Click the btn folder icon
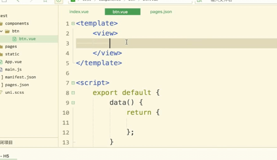Viewport: 277px width, 160px height. coord(7,31)
